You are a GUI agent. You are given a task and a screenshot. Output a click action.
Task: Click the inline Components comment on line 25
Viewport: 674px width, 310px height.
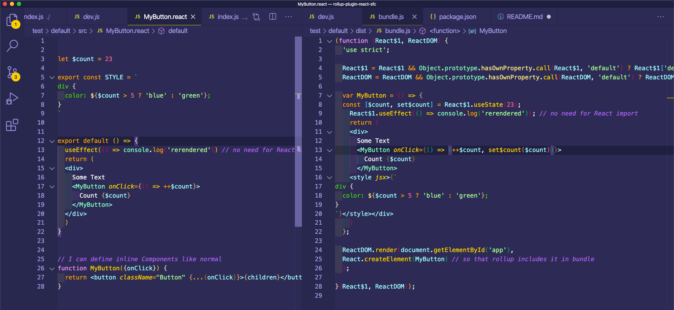pos(139,259)
